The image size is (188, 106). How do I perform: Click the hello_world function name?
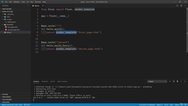click(54, 29)
